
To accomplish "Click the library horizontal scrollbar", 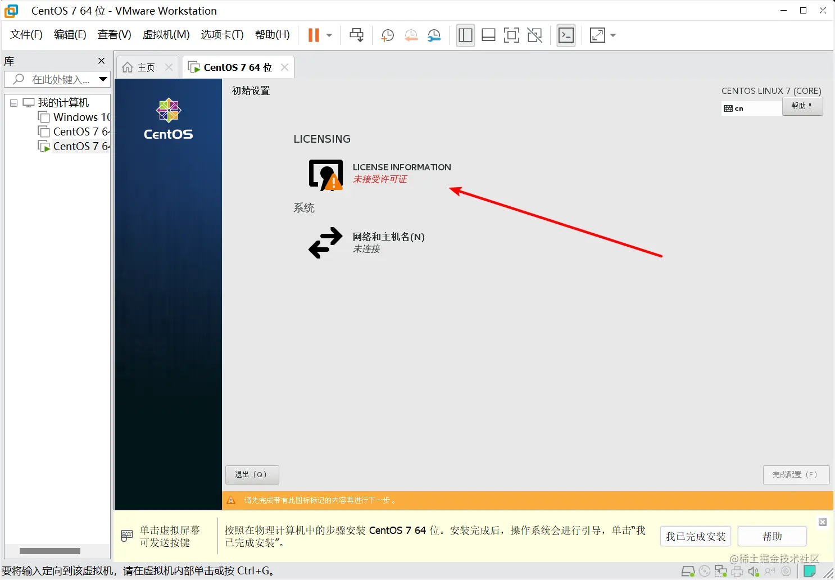I will tap(50, 551).
